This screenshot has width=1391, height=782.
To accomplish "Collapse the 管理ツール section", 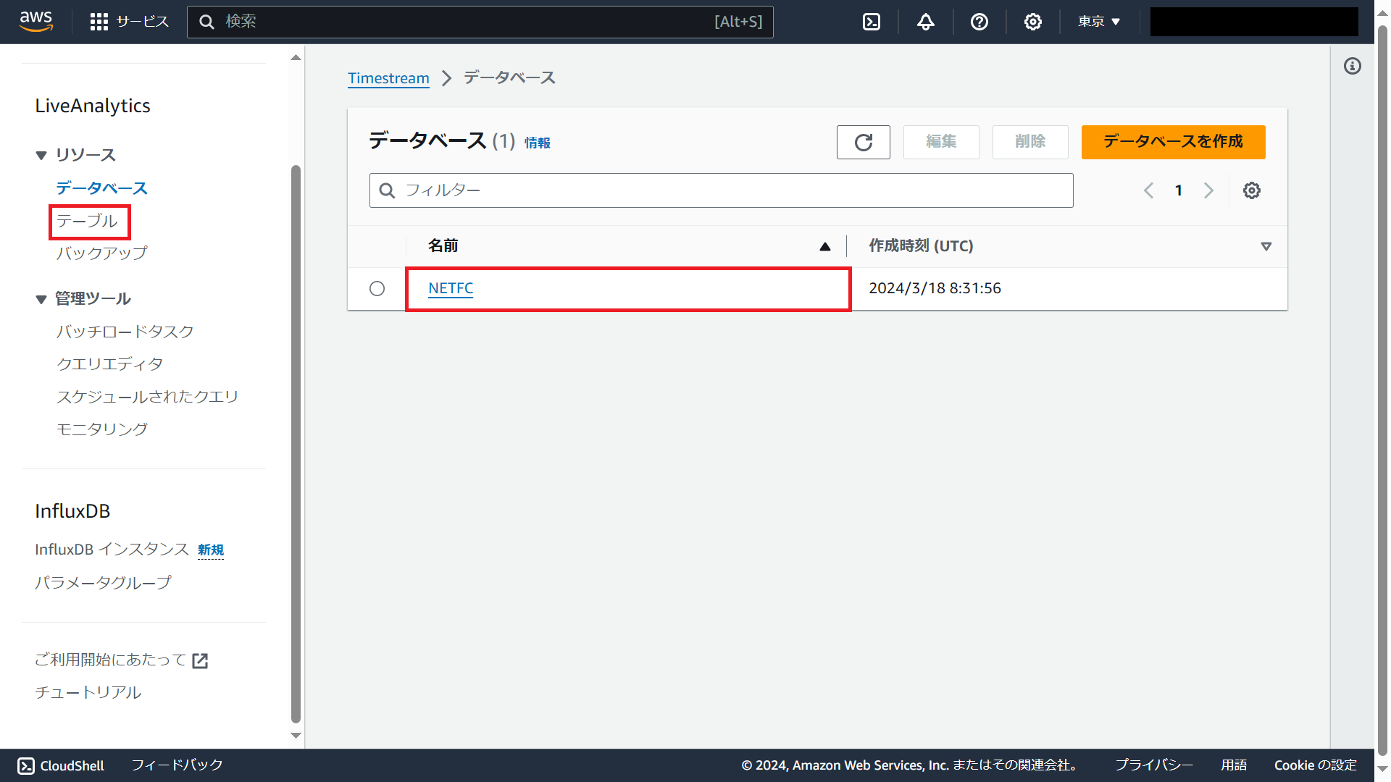I will [x=41, y=299].
